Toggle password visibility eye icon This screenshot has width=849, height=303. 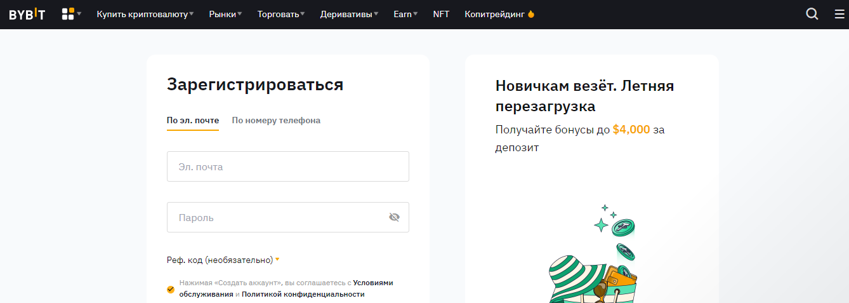point(394,217)
